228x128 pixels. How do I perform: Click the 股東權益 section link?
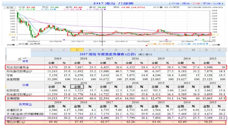25,104
